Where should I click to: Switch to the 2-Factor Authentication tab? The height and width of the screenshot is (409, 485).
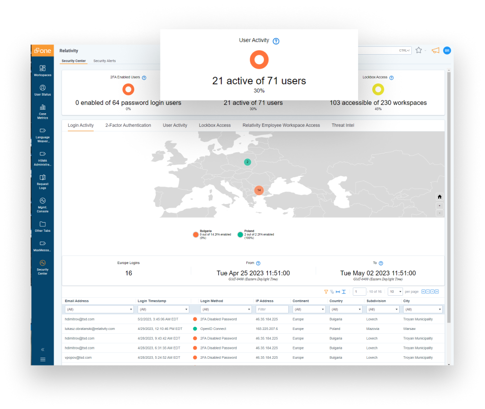point(128,125)
